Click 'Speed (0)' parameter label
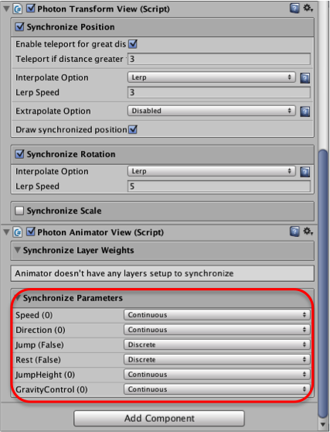Screen dimensions: 330x432 pyautogui.click(x=34, y=315)
